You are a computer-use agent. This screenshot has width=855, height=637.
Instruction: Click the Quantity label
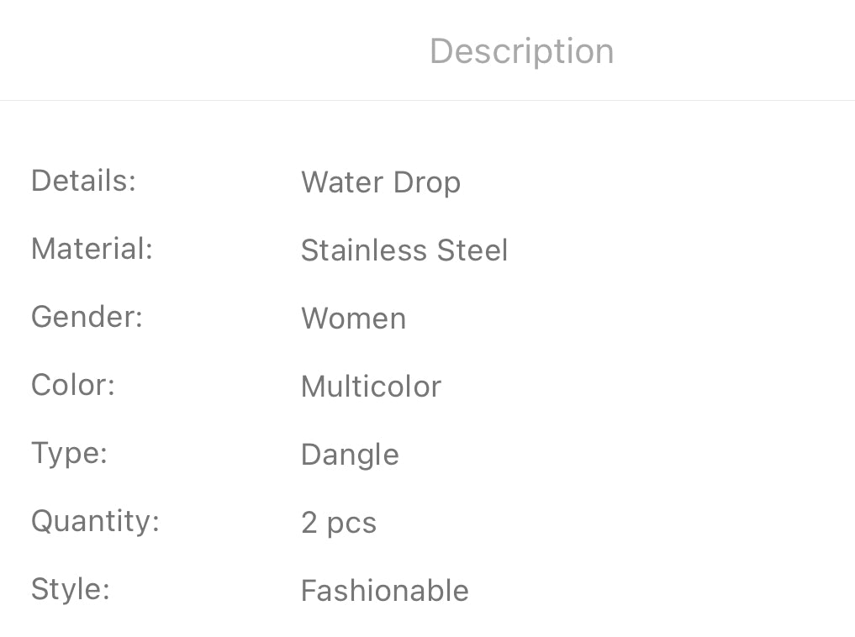[x=95, y=521]
